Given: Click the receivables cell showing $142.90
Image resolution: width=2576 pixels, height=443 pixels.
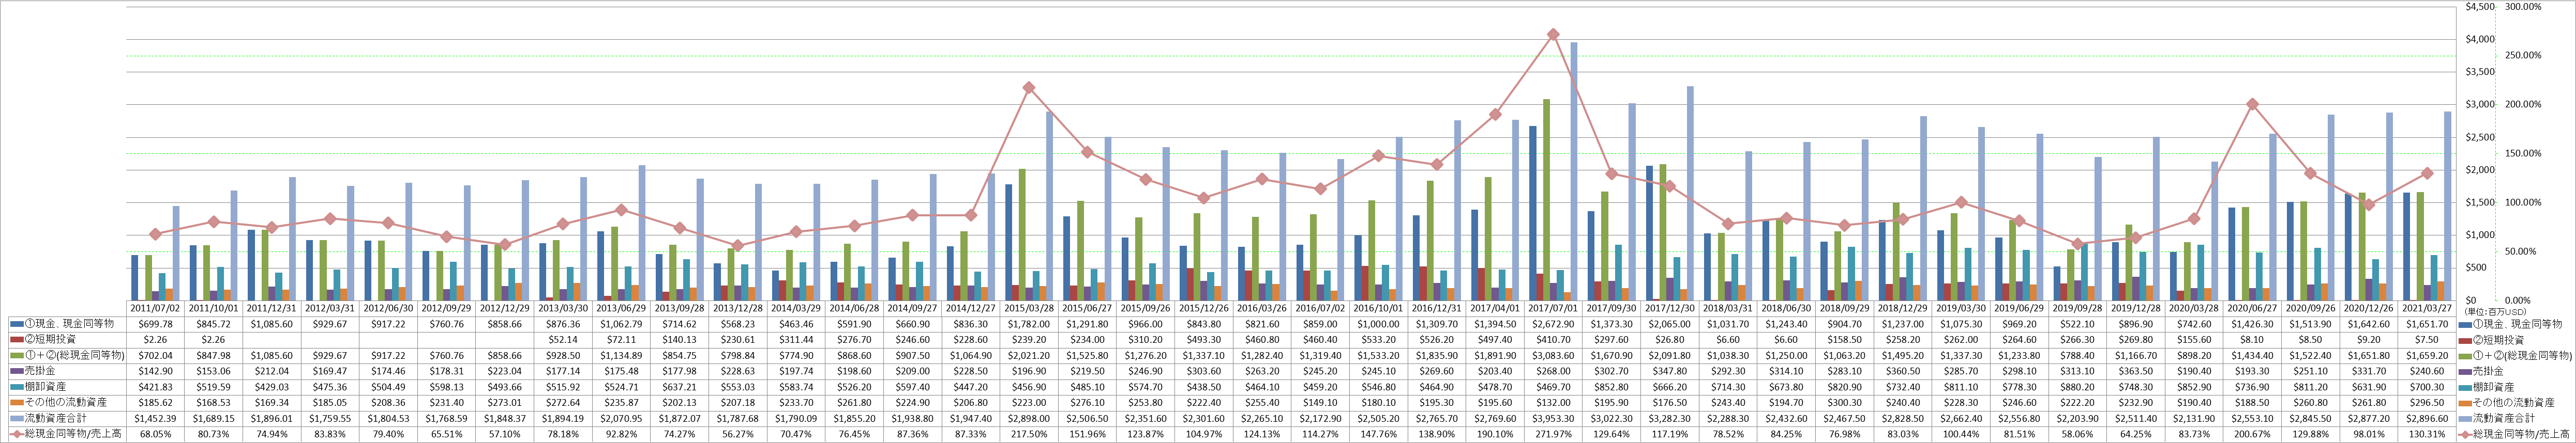Looking at the screenshot, I should coord(154,371).
